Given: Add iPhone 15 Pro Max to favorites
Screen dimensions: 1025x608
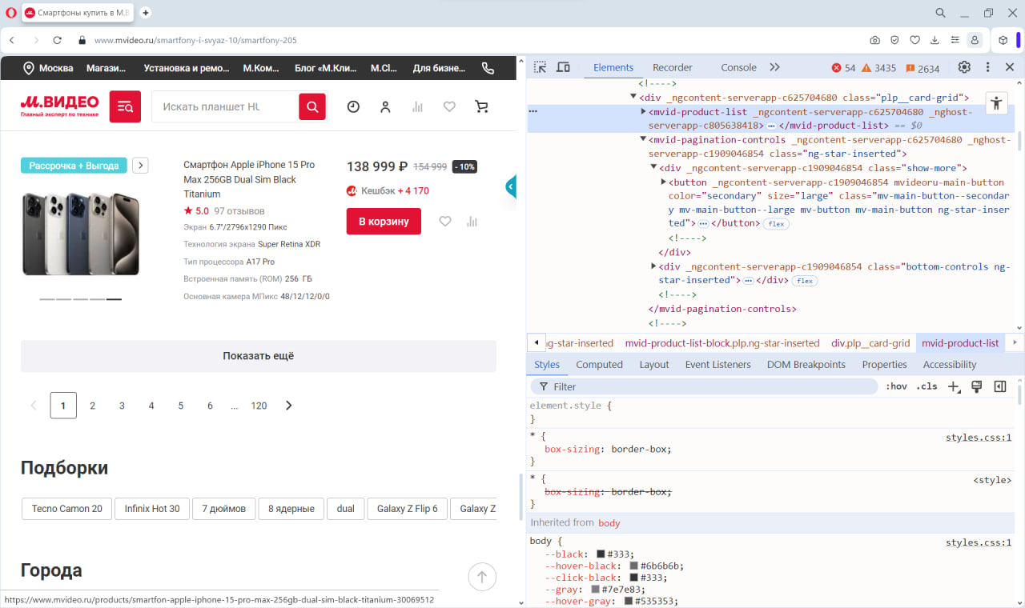Looking at the screenshot, I should (445, 222).
